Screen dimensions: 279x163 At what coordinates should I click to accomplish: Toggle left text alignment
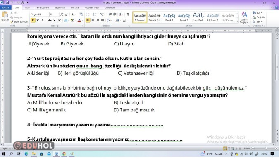click(x=88, y=20)
